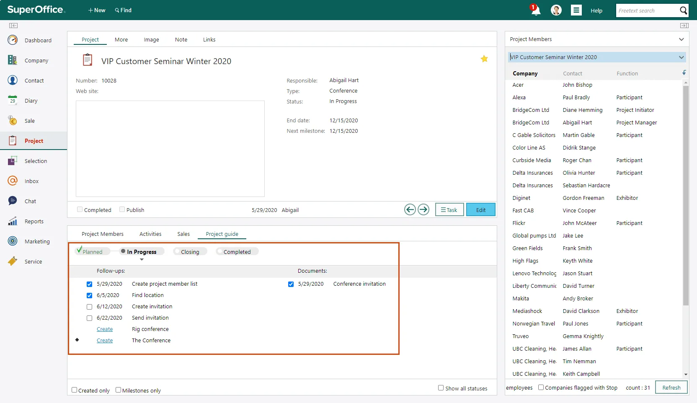The height and width of the screenshot is (403, 697).
Task: Open the Company navigator icon
Action: tap(13, 60)
